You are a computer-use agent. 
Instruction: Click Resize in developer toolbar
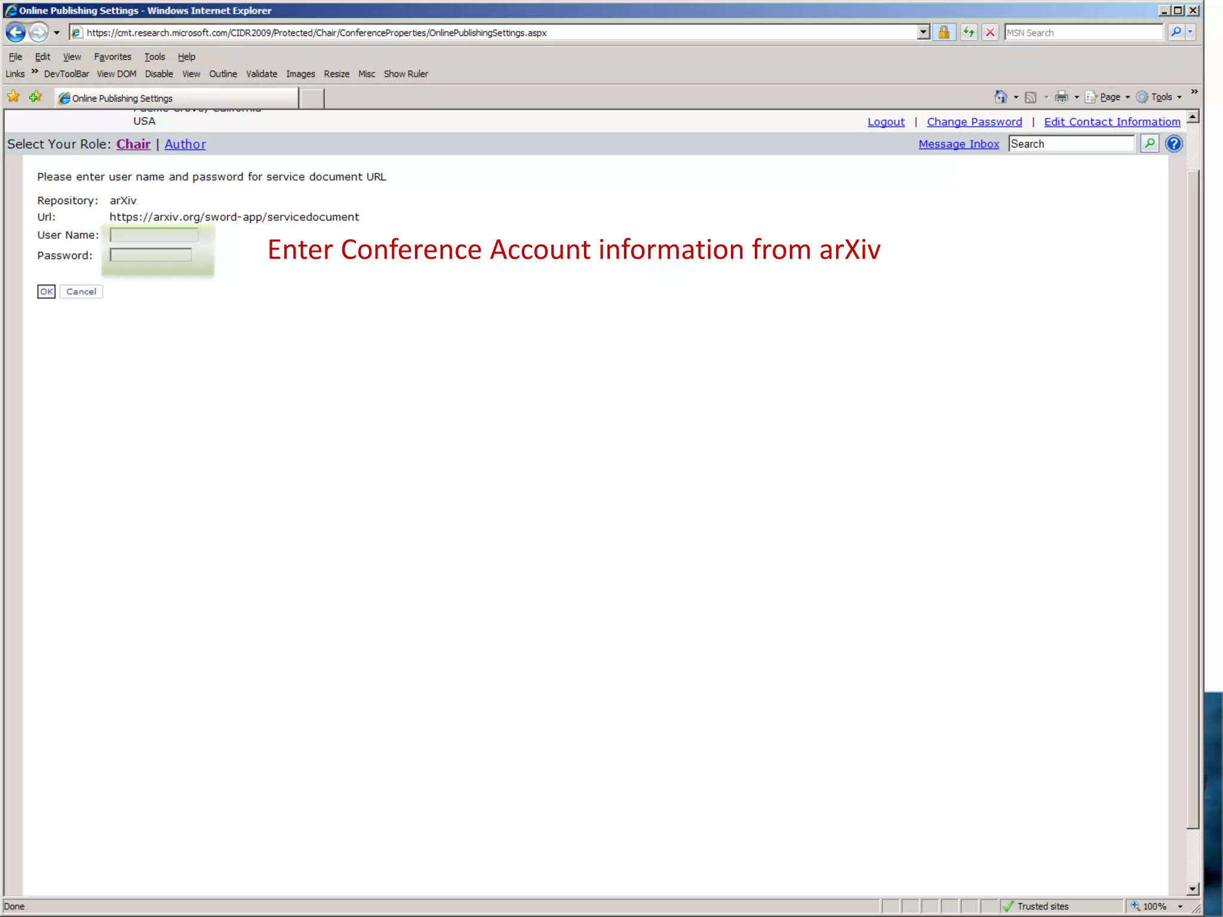[x=337, y=74]
